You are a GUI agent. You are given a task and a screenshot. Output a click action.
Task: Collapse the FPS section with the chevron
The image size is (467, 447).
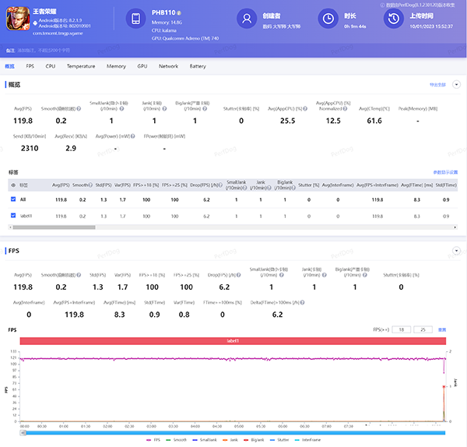[x=457, y=251]
